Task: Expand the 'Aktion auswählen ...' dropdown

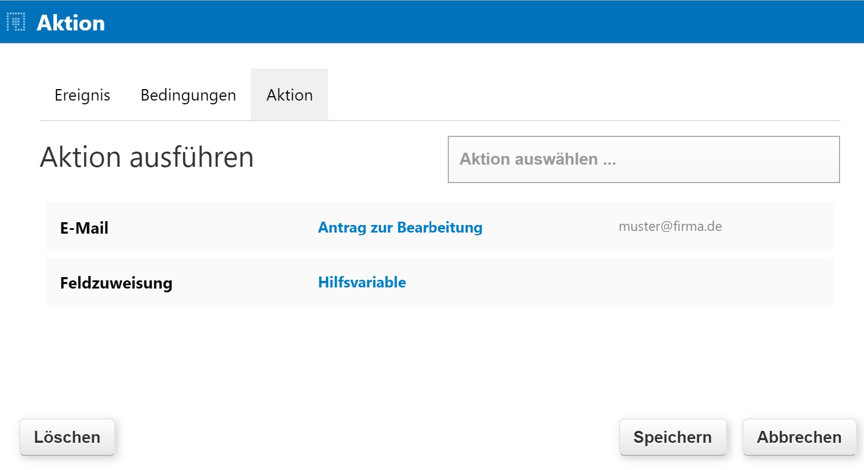Action: point(643,159)
